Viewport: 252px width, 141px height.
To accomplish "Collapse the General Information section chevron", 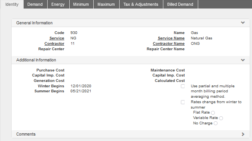I will coord(243,23).
